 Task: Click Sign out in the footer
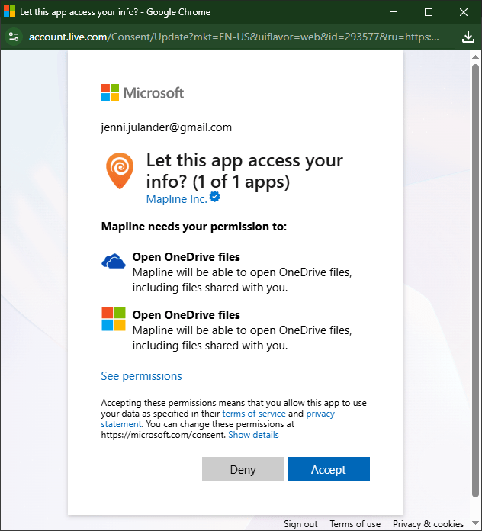pyautogui.click(x=300, y=524)
